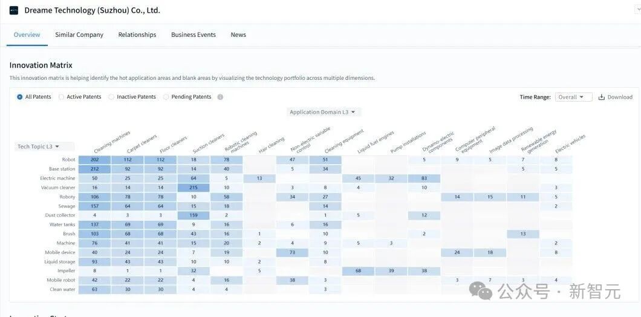
Task: Click the info icon beside Pending Patents
Action: pos(220,97)
